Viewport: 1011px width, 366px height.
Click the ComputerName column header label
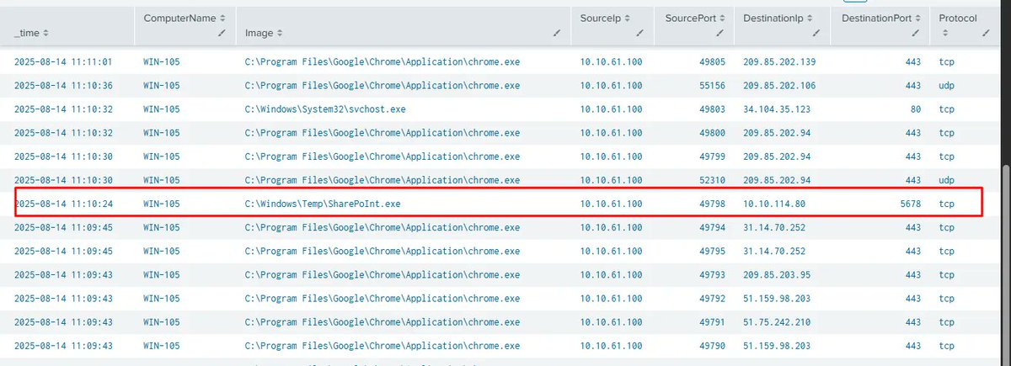pyautogui.click(x=179, y=18)
